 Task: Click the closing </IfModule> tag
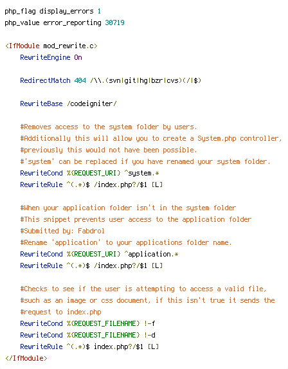click(26, 358)
